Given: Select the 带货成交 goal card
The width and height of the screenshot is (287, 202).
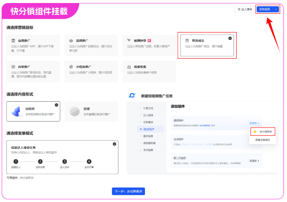Looking at the screenshot, I should click(x=207, y=45).
